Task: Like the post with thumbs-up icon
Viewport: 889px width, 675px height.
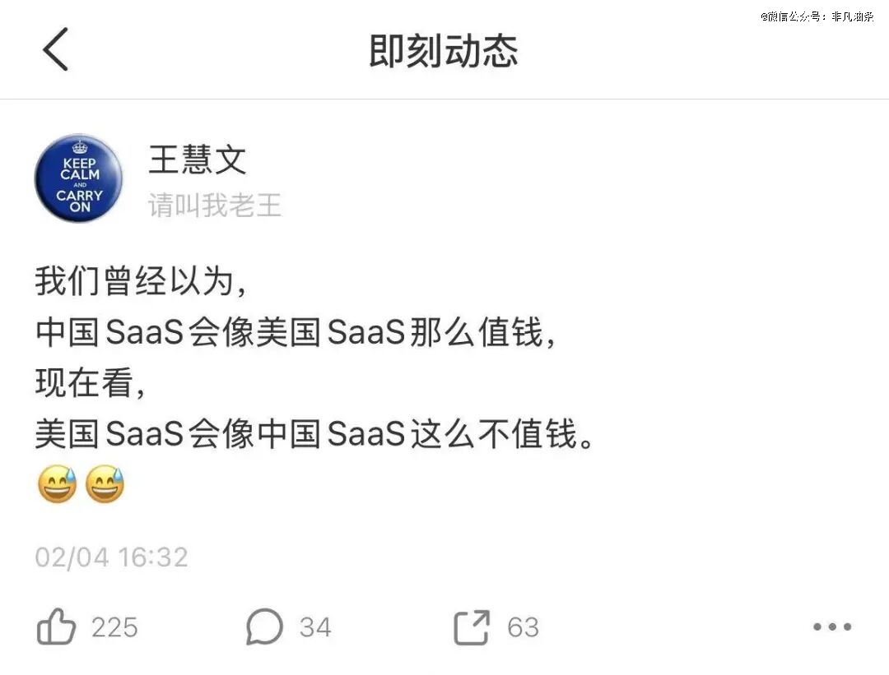Action: [x=56, y=626]
